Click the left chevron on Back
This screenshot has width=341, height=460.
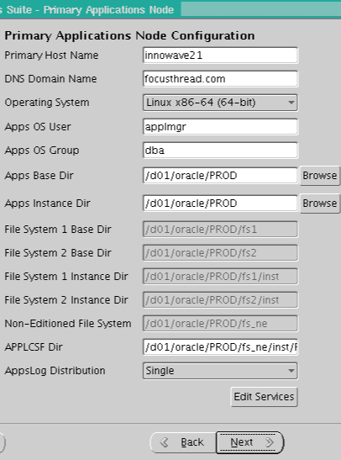point(164,442)
